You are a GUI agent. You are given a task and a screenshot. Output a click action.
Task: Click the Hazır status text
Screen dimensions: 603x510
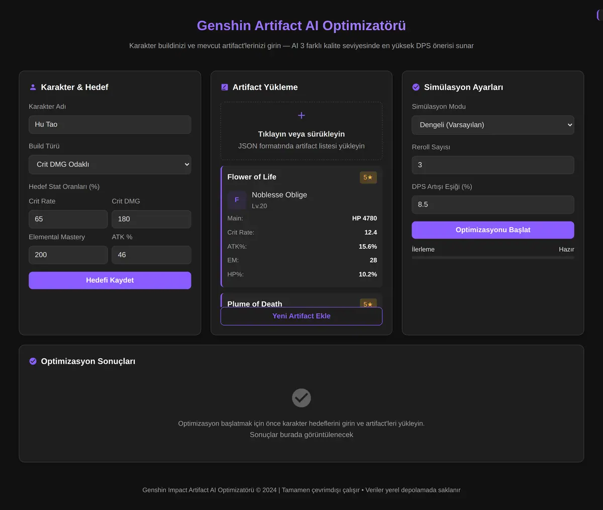566,250
